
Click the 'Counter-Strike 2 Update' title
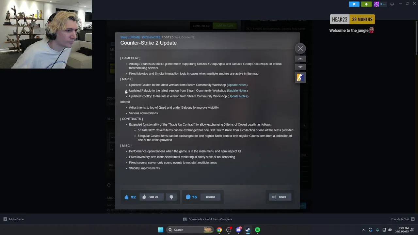click(149, 43)
